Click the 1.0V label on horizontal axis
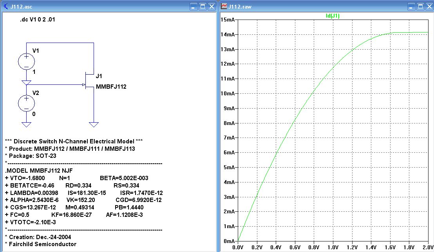 point(333,247)
